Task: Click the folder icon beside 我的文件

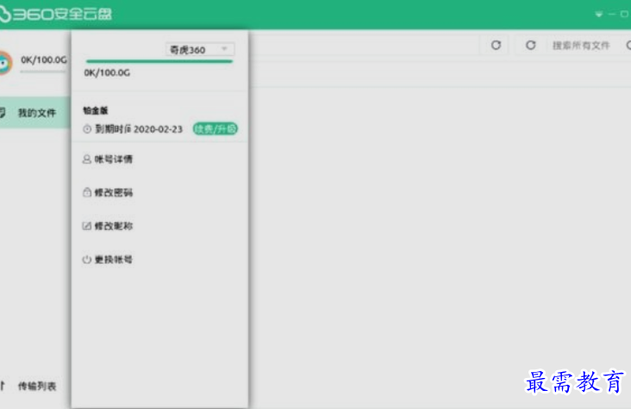Action: (3, 113)
